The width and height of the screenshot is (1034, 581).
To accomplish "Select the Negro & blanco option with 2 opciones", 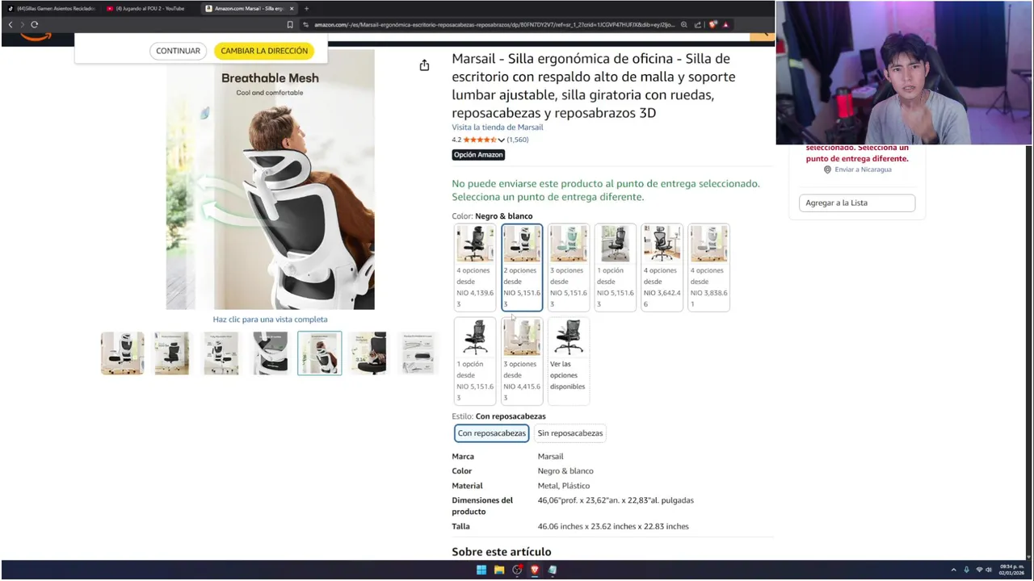I will click(x=522, y=267).
